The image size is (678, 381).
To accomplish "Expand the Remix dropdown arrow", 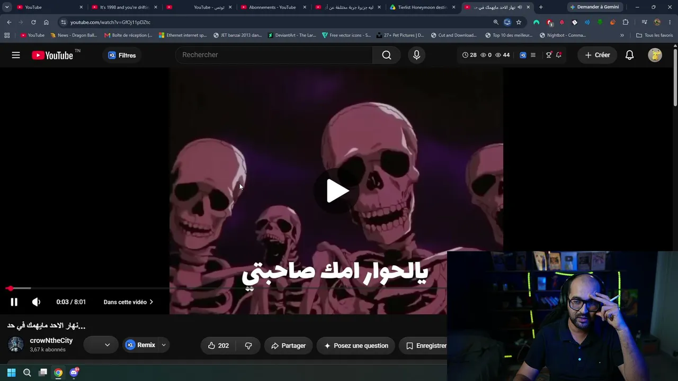I will [164, 346].
